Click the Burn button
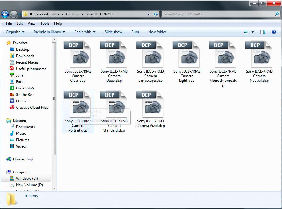Screen dimensions: 282x209 [x=135, y=32]
